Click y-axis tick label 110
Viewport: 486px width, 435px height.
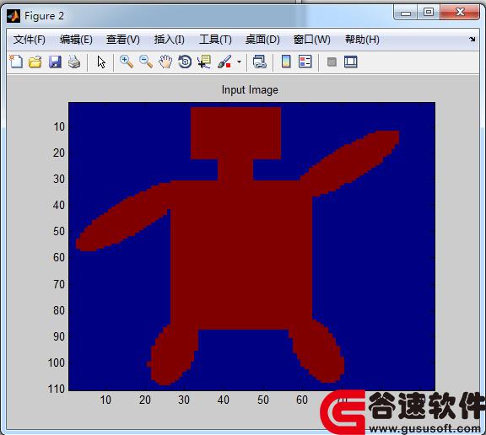(x=56, y=389)
